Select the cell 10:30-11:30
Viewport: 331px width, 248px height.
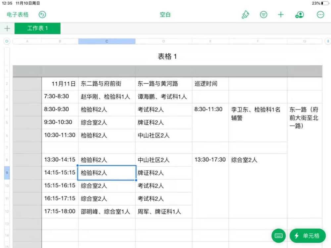(x=60, y=135)
